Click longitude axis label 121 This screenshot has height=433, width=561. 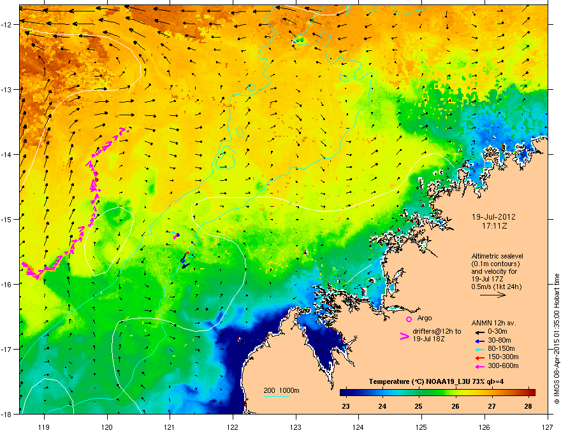(x=170, y=427)
